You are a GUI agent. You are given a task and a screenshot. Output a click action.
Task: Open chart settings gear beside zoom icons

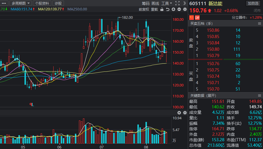(x=185, y=10)
